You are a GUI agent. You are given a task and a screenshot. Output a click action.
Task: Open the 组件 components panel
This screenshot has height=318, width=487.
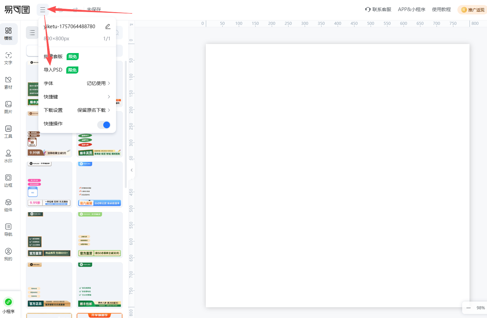tap(8, 205)
